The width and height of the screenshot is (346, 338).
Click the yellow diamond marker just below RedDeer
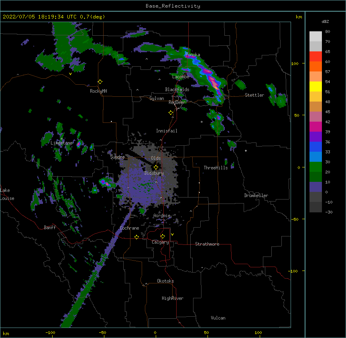click(x=171, y=113)
